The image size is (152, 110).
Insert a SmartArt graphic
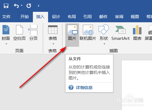tap(120, 33)
